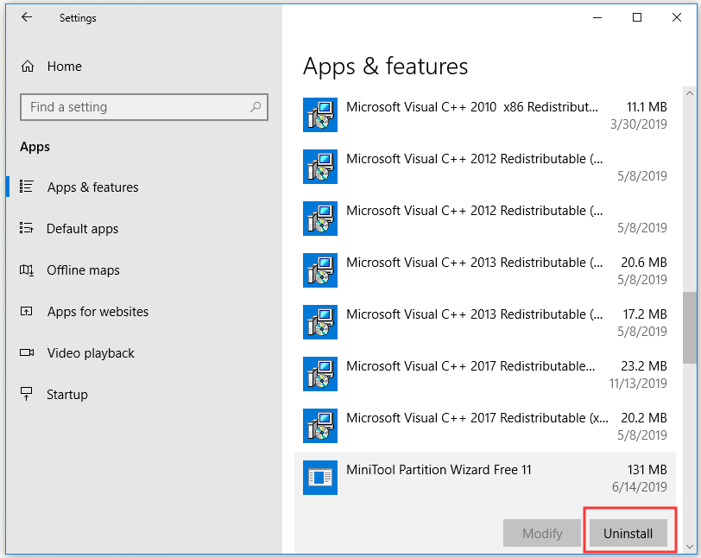Screen dimensions: 701x558
Task: Select the "MiniTool Partition Wizard Free 11" name
Action: pyautogui.click(x=439, y=470)
